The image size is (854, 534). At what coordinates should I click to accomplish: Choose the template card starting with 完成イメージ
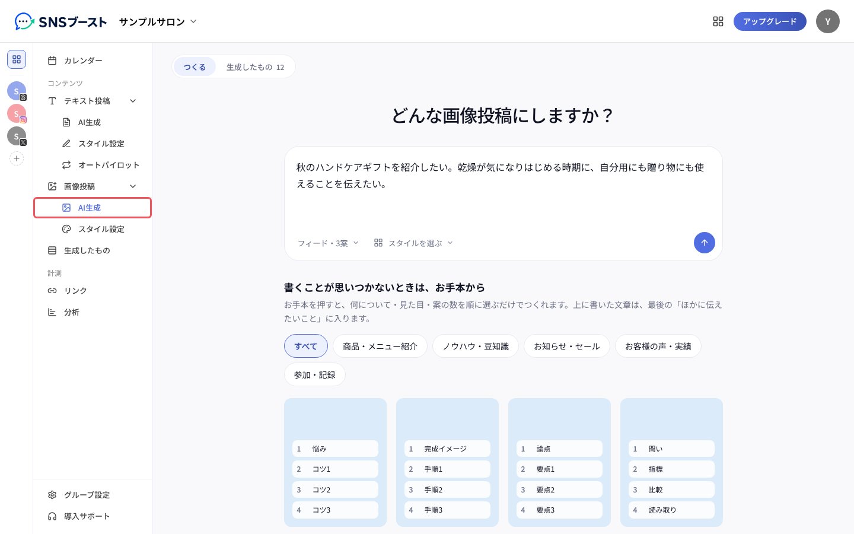coord(447,462)
